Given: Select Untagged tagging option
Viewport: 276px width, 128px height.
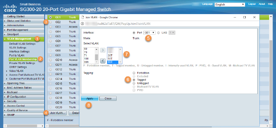Looking at the screenshot, I should pos(134,83).
